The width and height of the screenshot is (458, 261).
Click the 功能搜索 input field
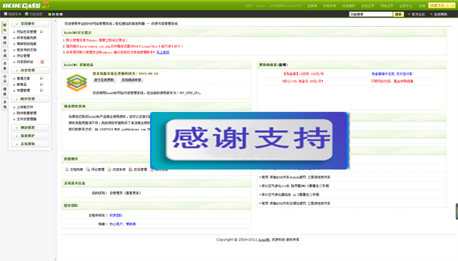click(371, 14)
